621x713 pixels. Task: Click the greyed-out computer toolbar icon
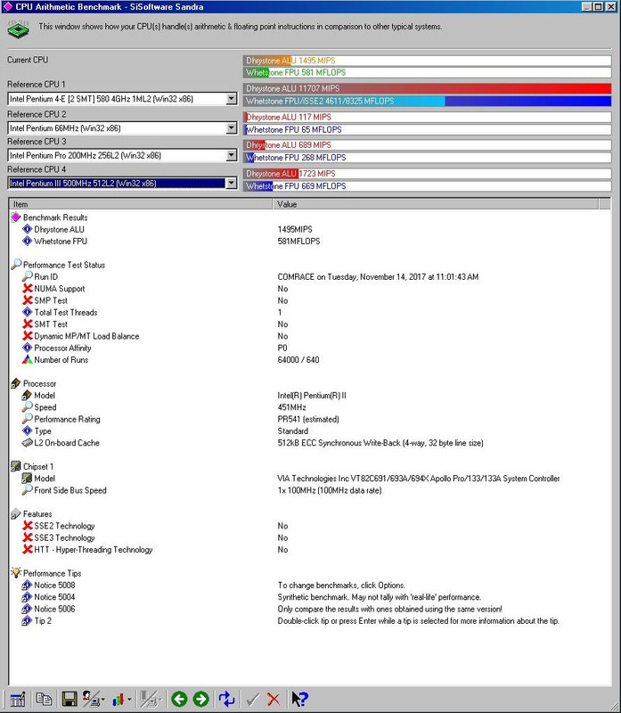(148, 699)
